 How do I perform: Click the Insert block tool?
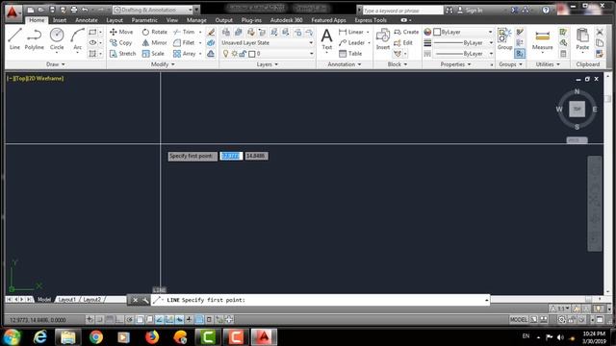[383, 38]
